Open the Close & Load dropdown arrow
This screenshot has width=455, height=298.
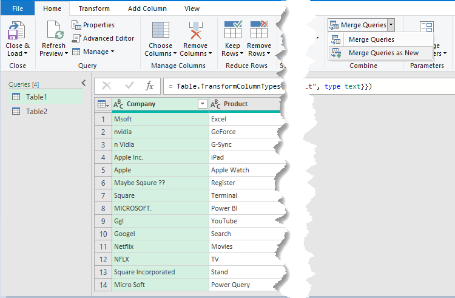pos(26,53)
